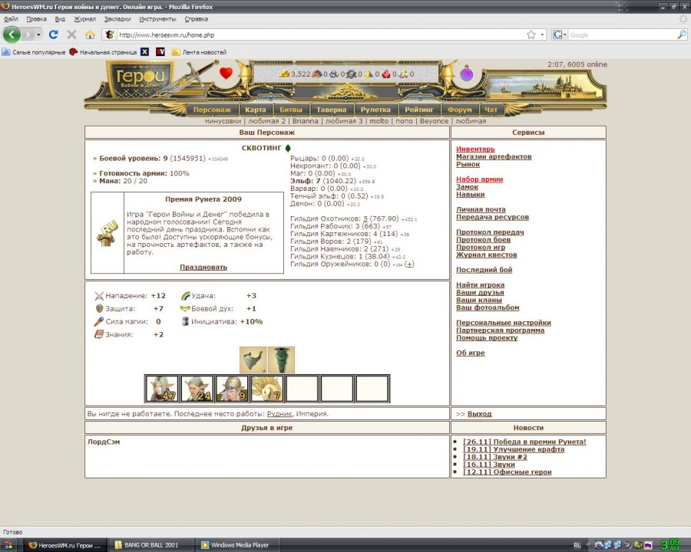Click the Windows Start button
Viewport: 691px width, 552px height.
coord(8,545)
